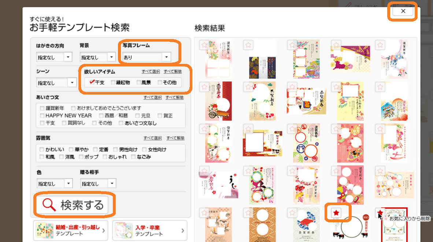Tick the HAPPY NEW YEAR checkbox

(x=42, y=115)
